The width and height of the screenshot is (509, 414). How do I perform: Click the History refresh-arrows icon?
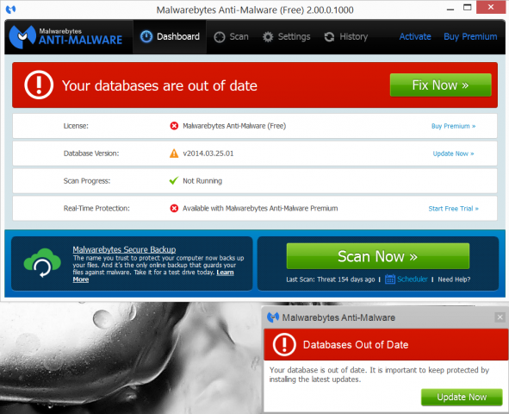tap(329, 37)
